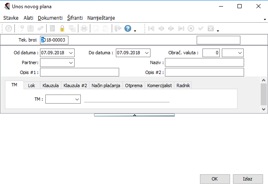The width and height of the screenshot is (268, 185).
Task: Click into the Opis #1 text field
Action: 79,72
